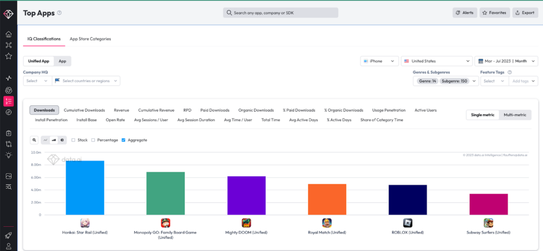
Task: Select the Active Users metric
Action: point(426,110)
